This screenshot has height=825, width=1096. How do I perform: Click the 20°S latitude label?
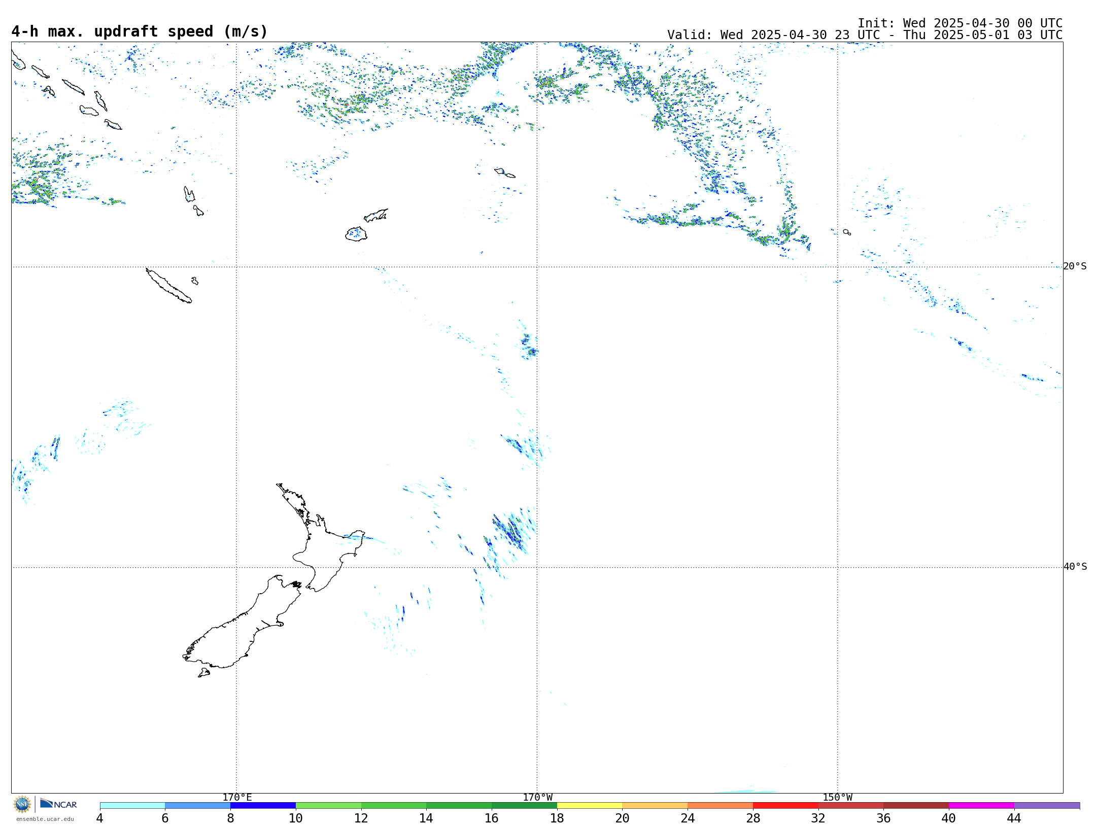point(1075,266)
